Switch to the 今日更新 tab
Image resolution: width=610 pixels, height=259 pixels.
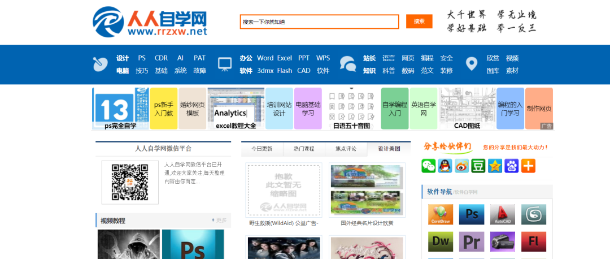262,149
